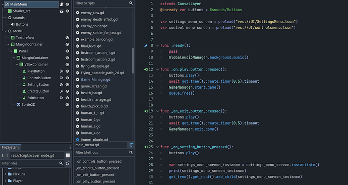Image resolution: width=348 pixels, height=185 pixels.
Task: Fold the _on_exit_button_pressed function
Action: [x=157, y=111]
